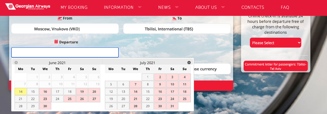Choose July 17 in calendar

click(172, 92)
